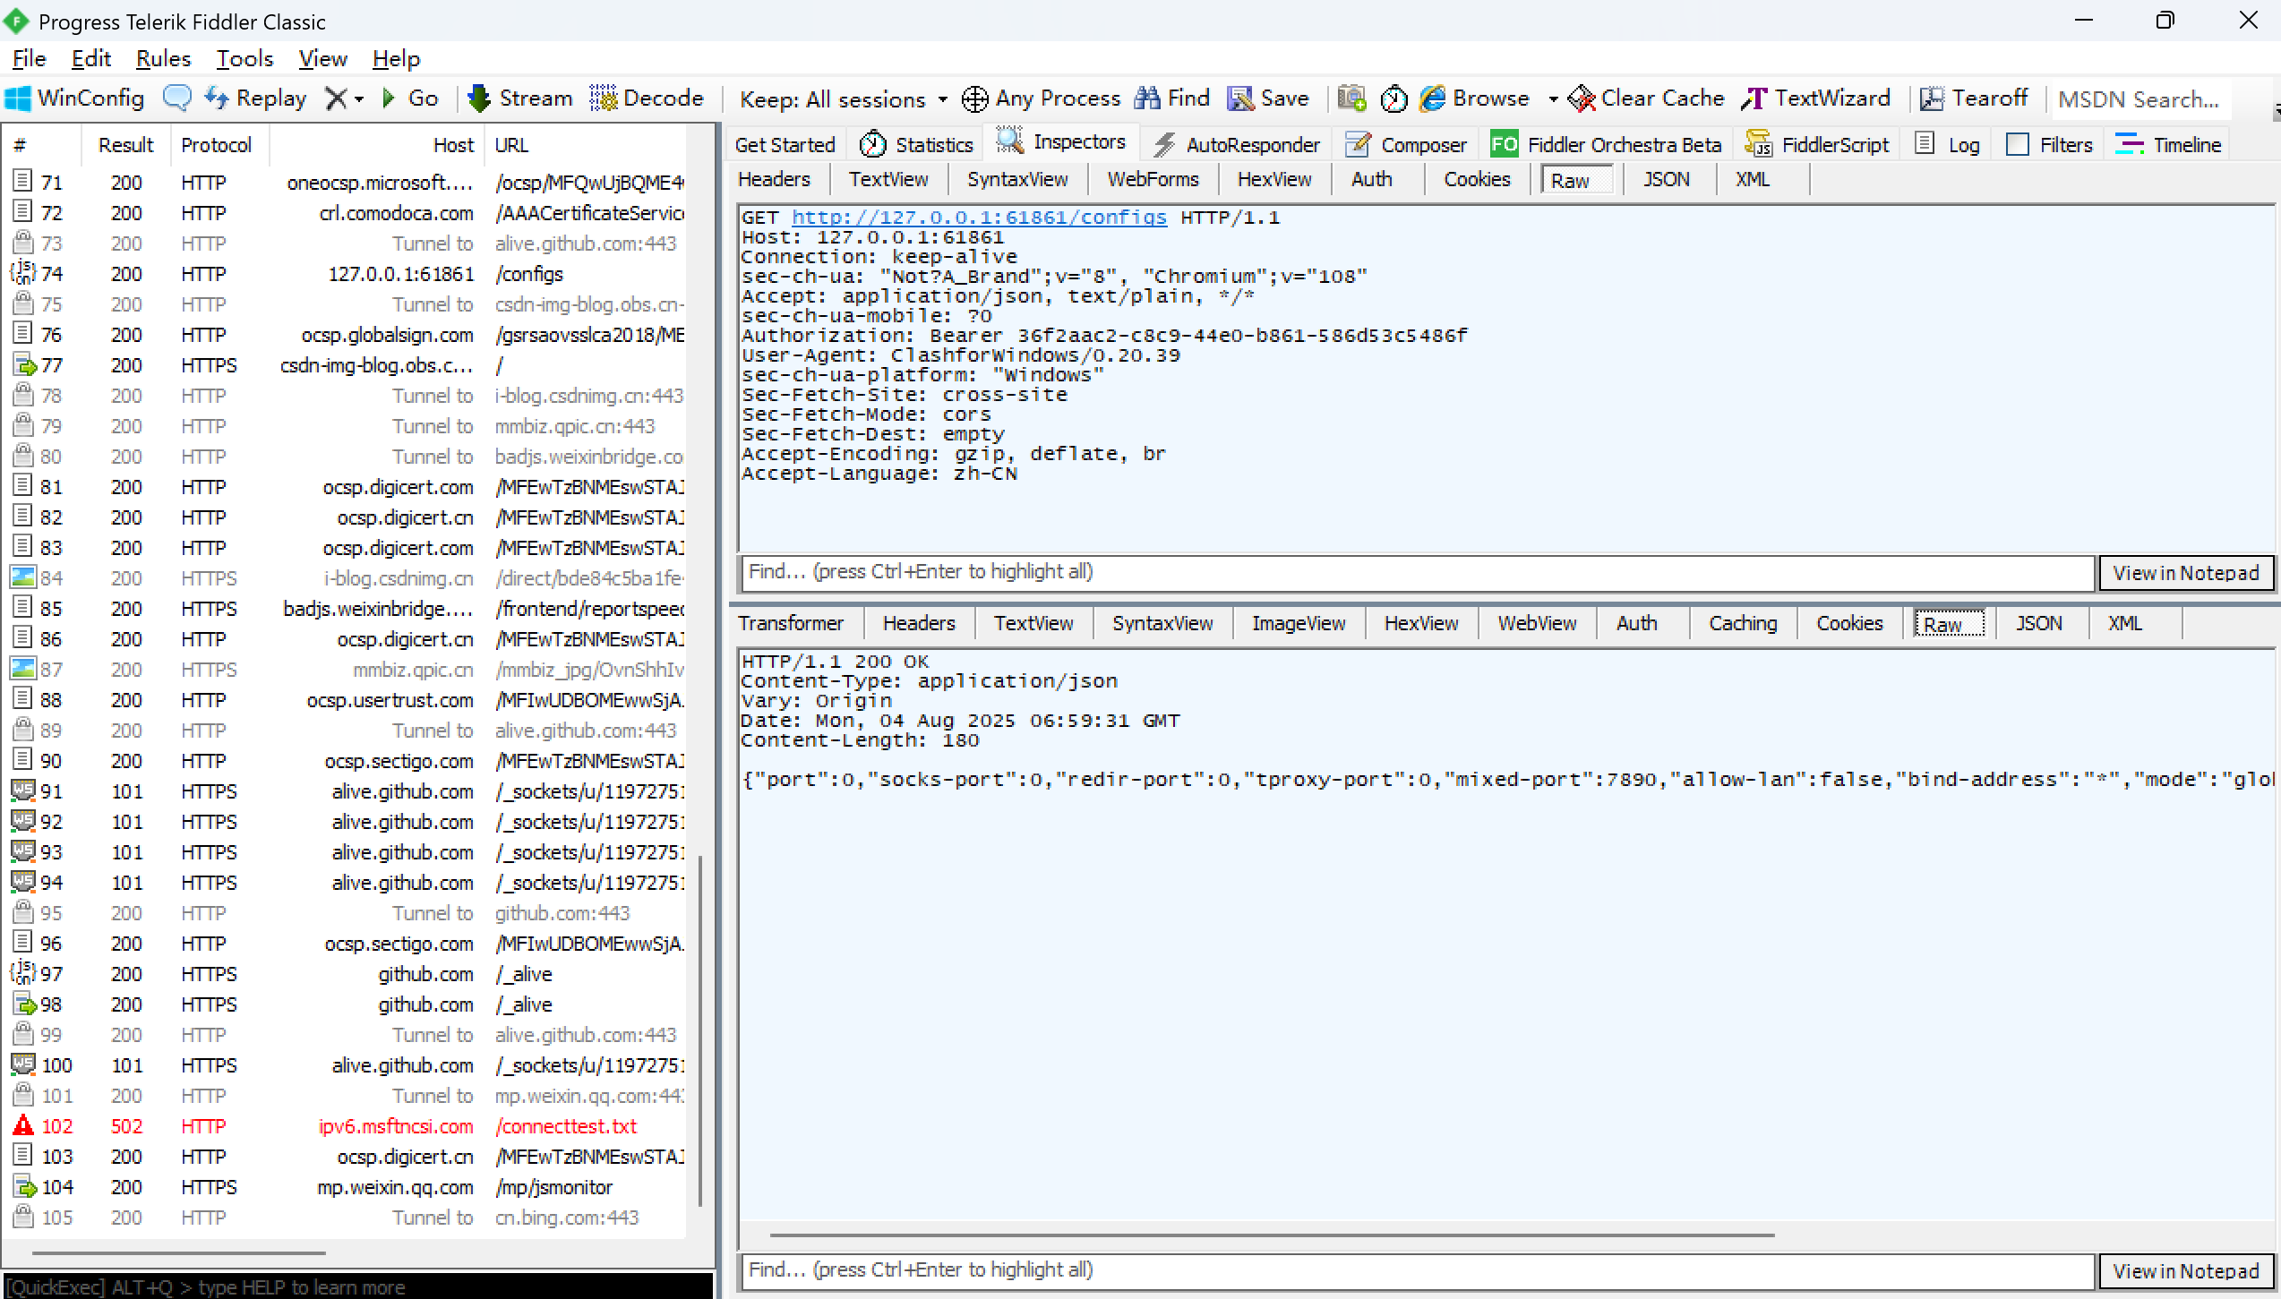This screenshot has height=1299, width=2281.
Task: Click the Replay toolbar button
Action: (x=256, y=98)
